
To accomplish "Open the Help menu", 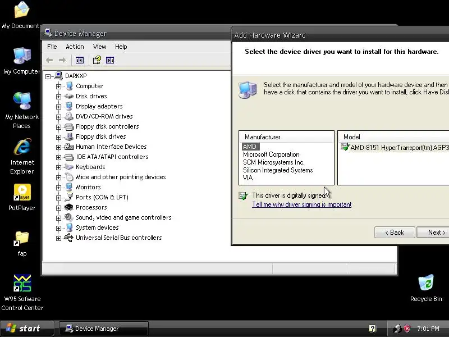I will click(x=121, y=47).
